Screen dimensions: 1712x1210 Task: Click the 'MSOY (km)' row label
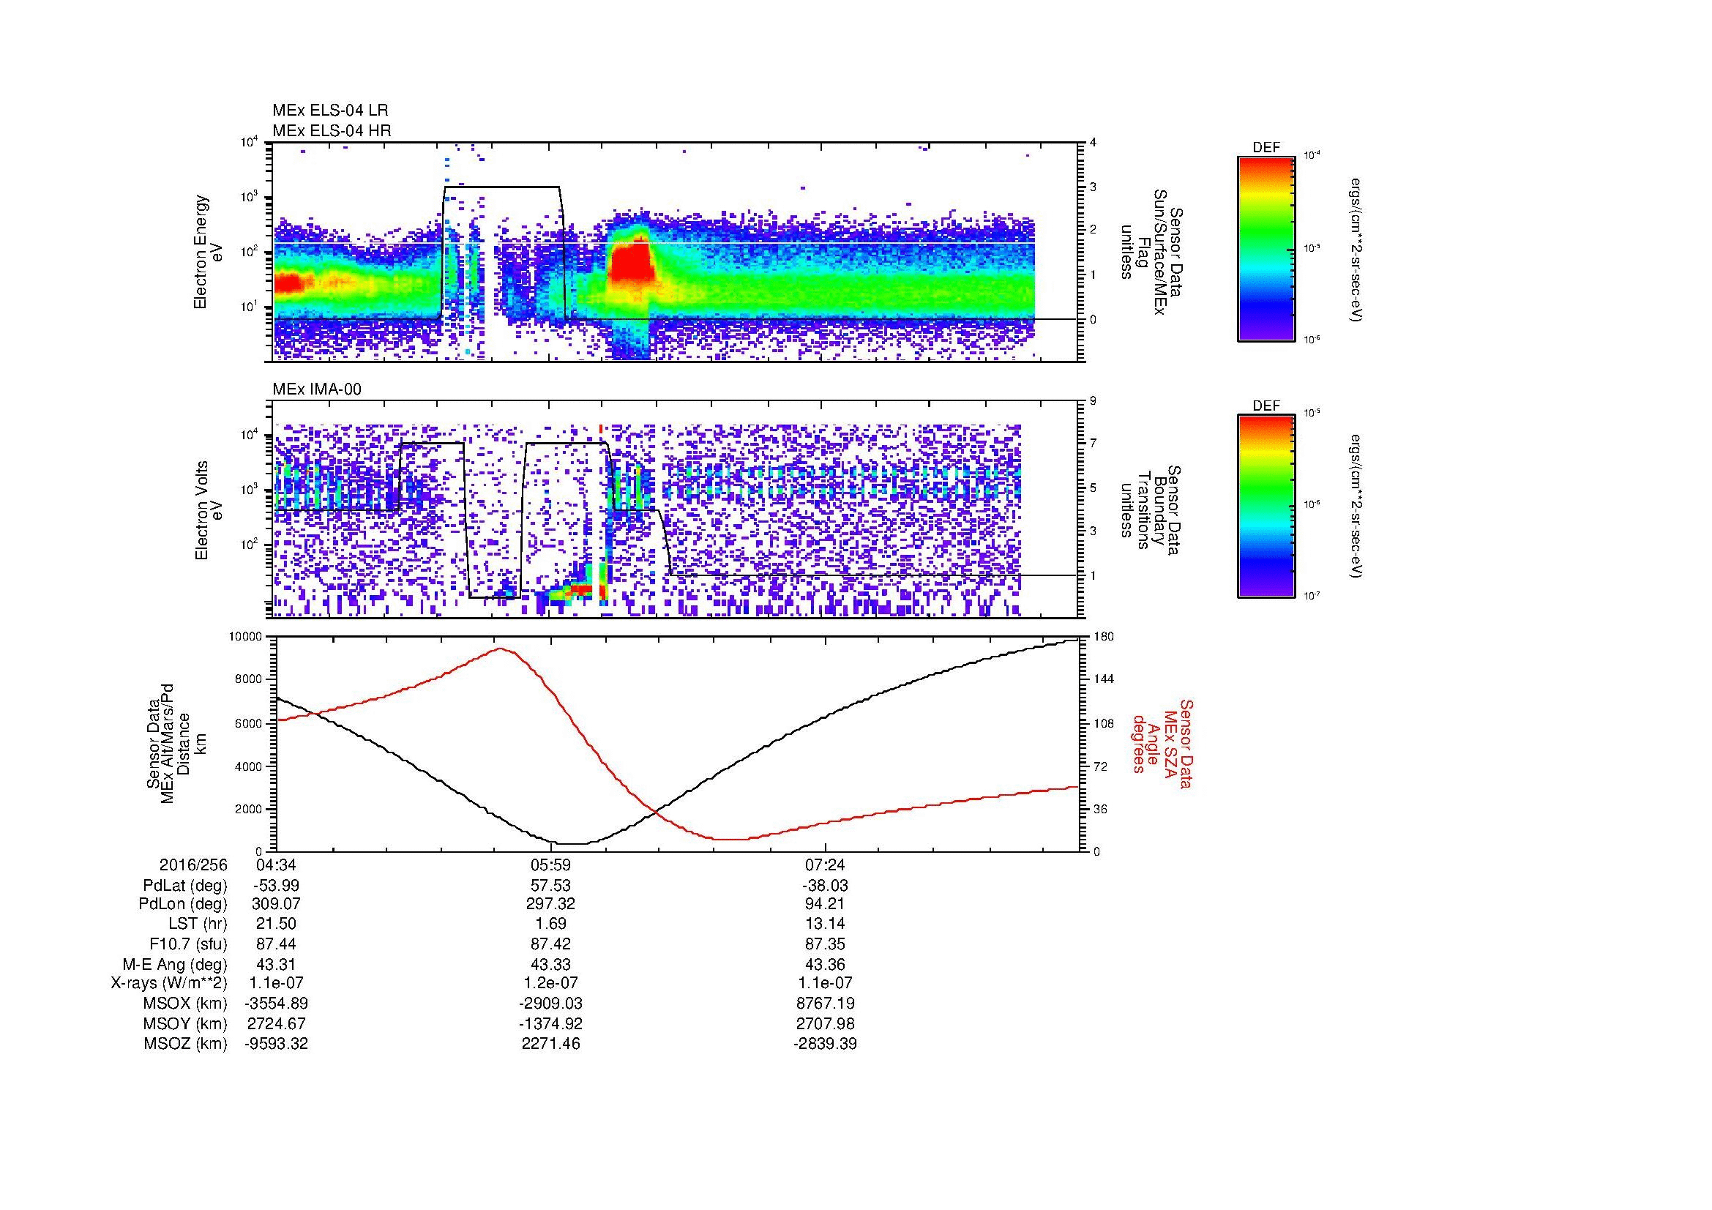pos(186,1023)
